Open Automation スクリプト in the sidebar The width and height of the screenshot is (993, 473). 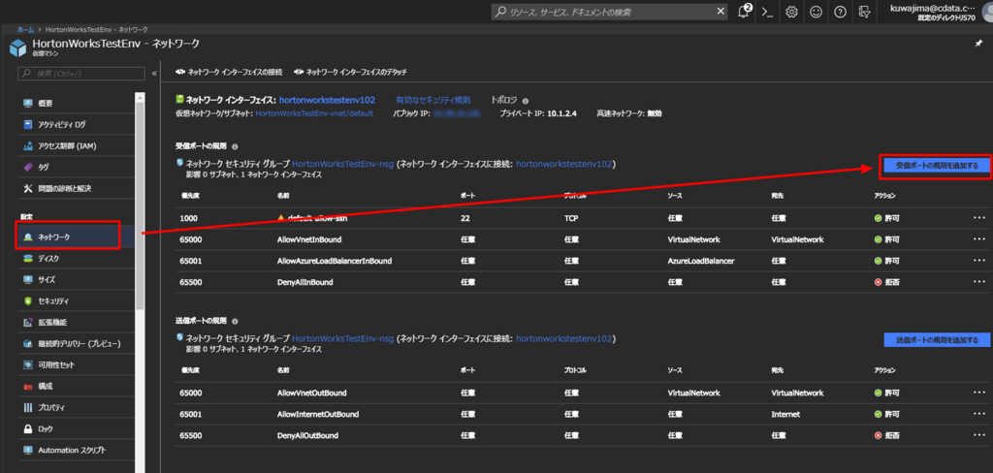coord(76,450)
